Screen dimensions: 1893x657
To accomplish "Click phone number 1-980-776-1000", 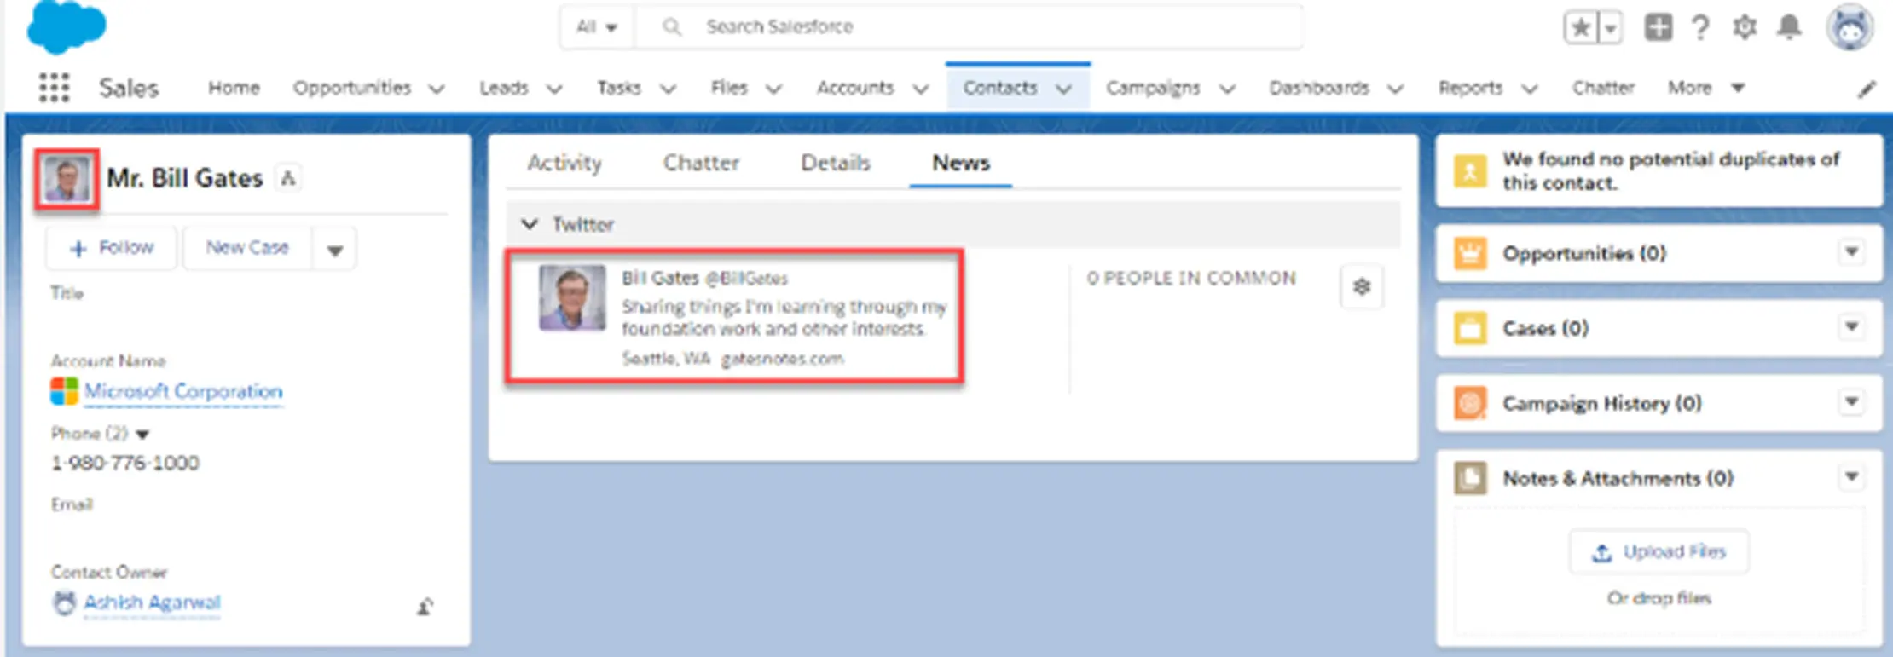I will pos(125,463).
